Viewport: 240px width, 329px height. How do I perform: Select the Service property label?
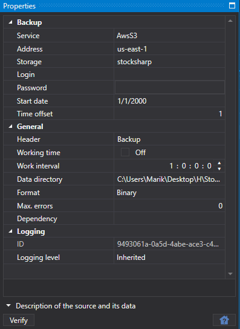[x=28, y=36]
